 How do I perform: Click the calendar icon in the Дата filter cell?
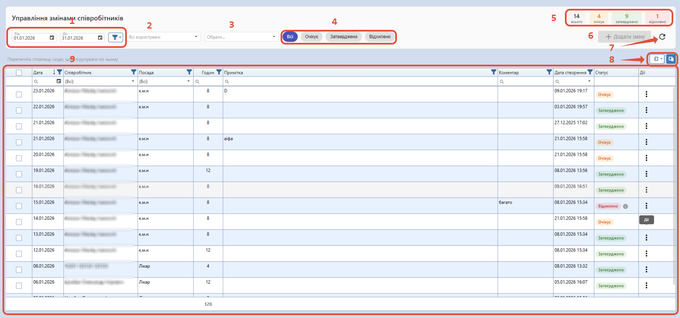[x=59, y=81]
